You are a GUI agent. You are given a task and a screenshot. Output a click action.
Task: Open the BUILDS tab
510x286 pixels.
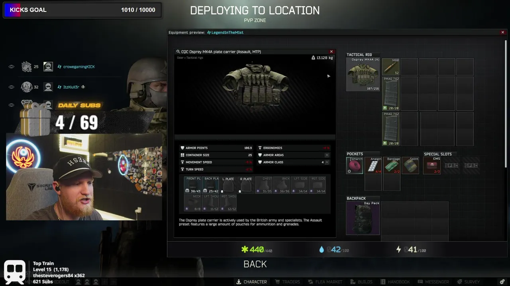point(361,282)
